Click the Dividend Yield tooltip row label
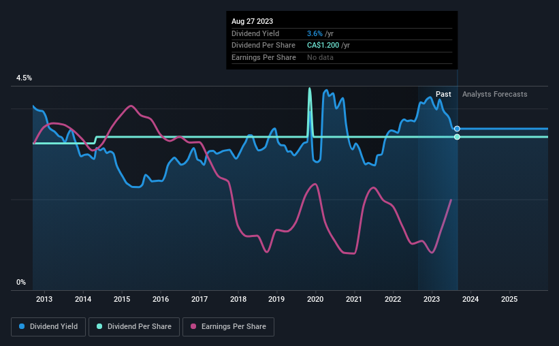559x346 pixels. coord(255,33)
